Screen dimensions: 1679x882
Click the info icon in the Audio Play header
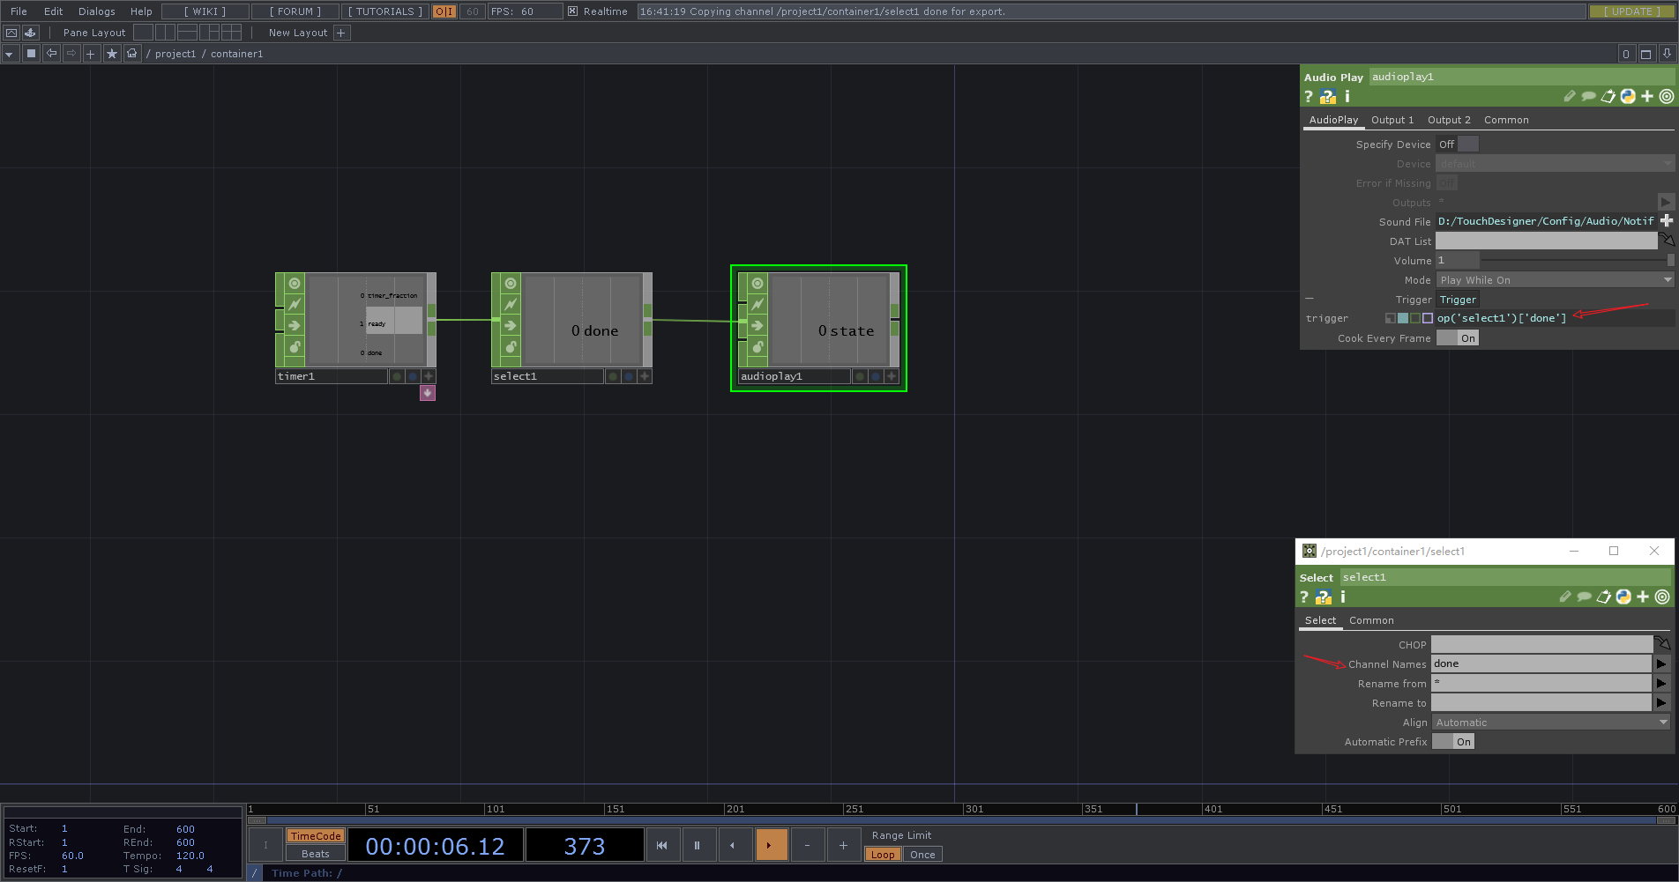pyautogui.click(x=1347, y=97)
